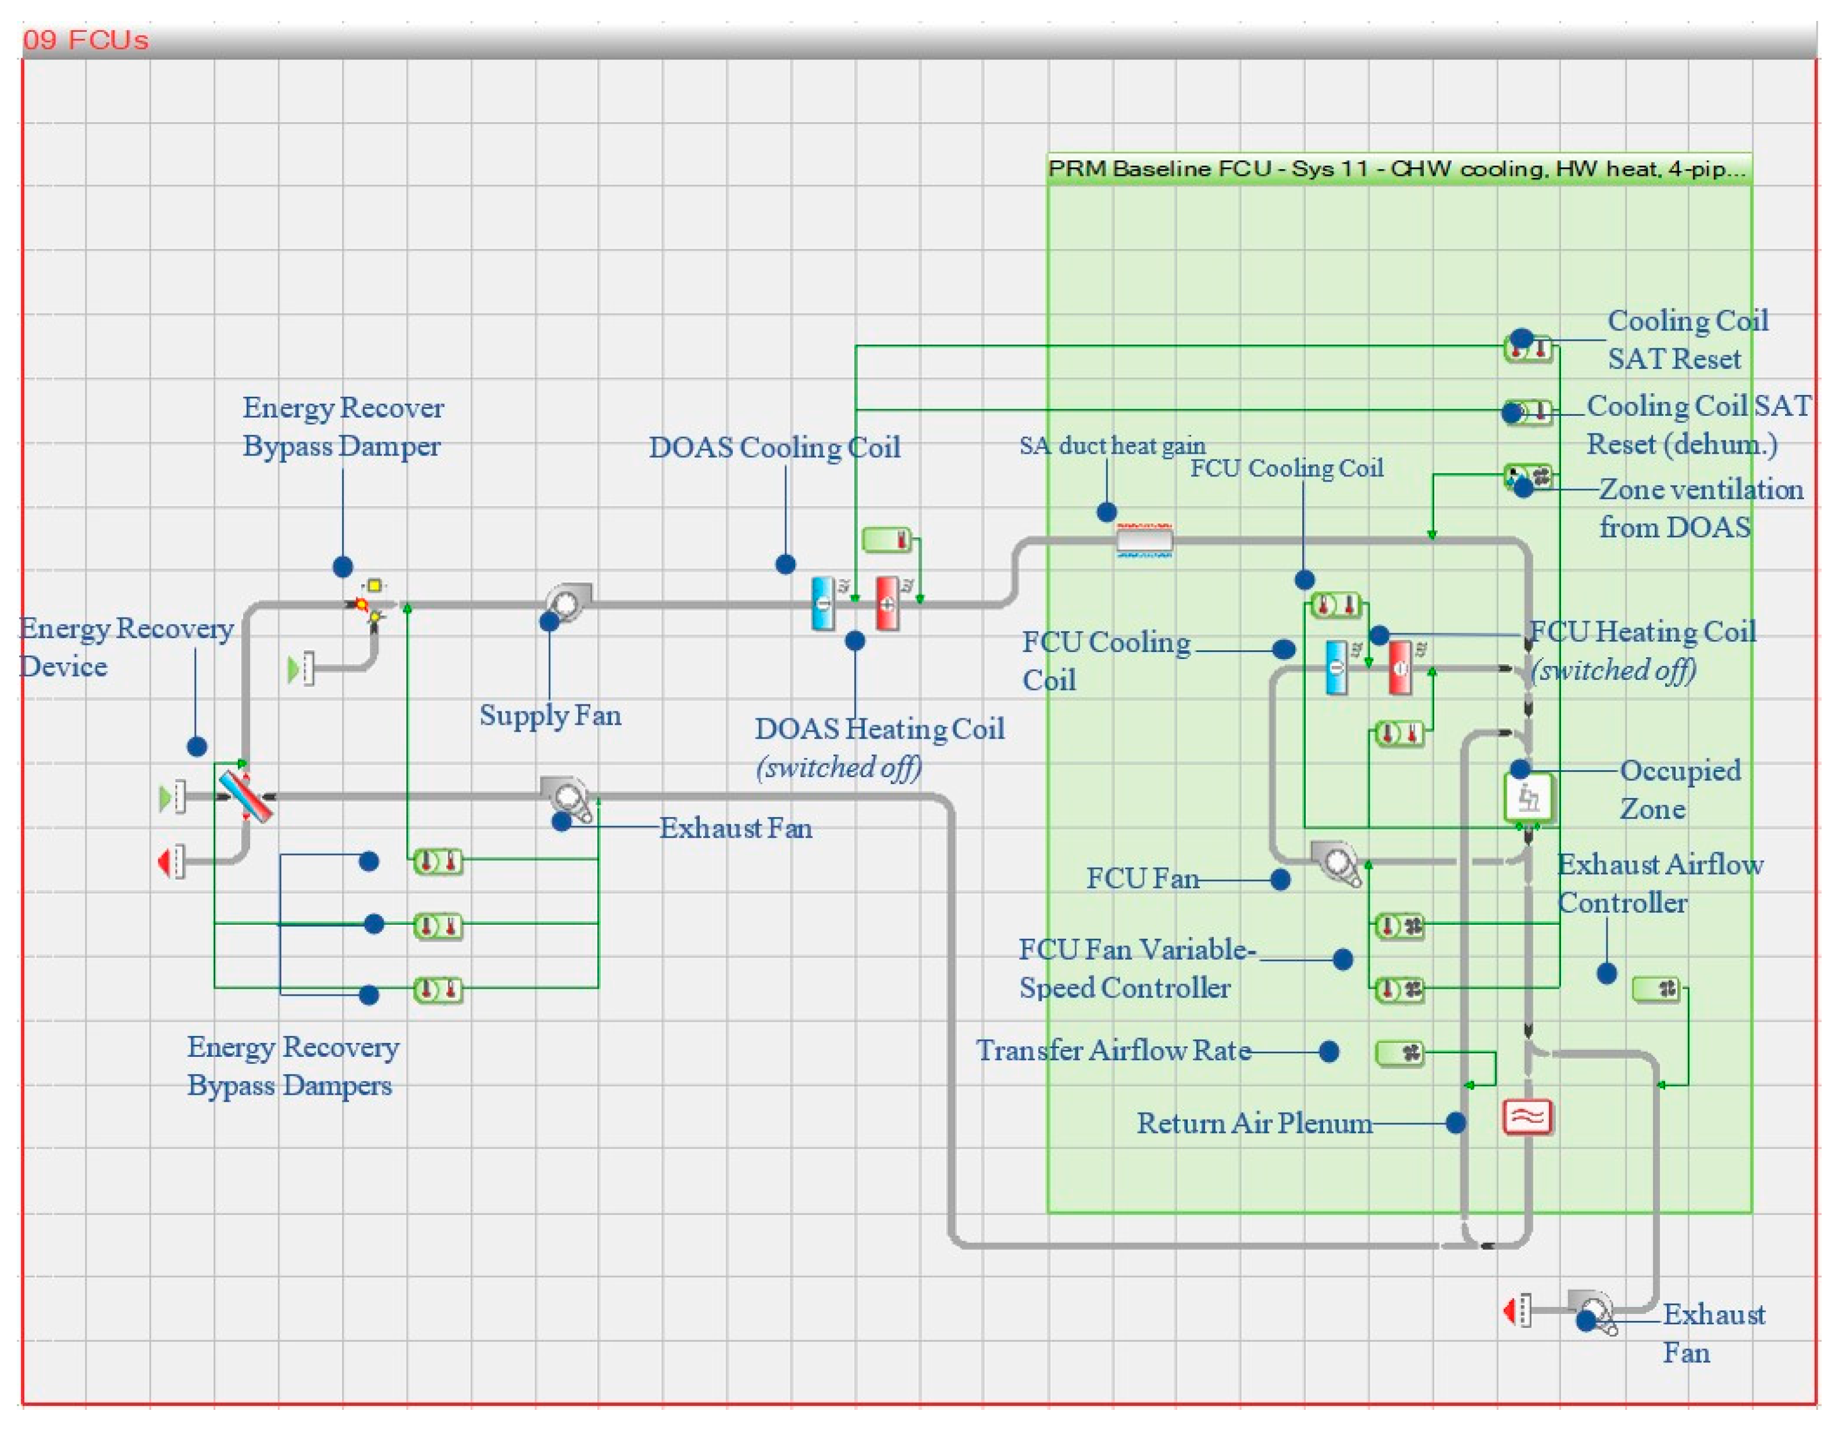The height and width of the screenshot is (1432, 1835).
Task: Select the Zone ventilation from DOAS controller
Action: pyautogui.click(x=1528, y=476)
